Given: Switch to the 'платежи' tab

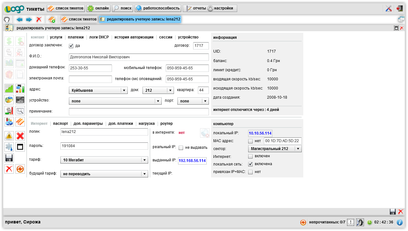Looking at the screenshot, I should click(76, 37).
